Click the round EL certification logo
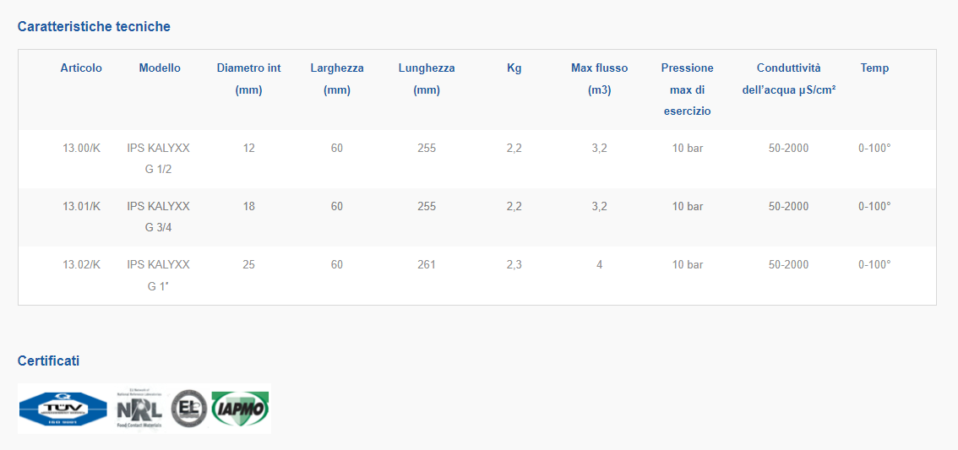 188,409
